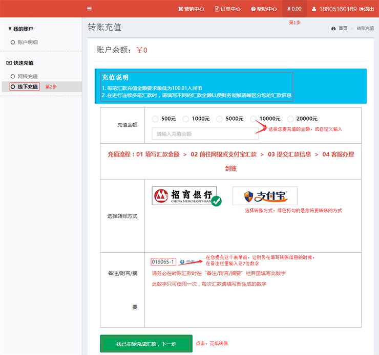Open 账户明细 in sidebar
The height and width of the screenshot is (355, 379).
click(x=28, y=42)
